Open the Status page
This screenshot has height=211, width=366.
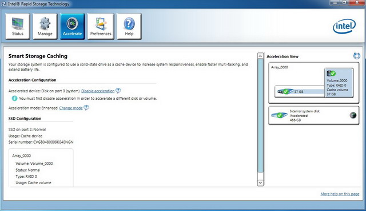click(18, 26)
